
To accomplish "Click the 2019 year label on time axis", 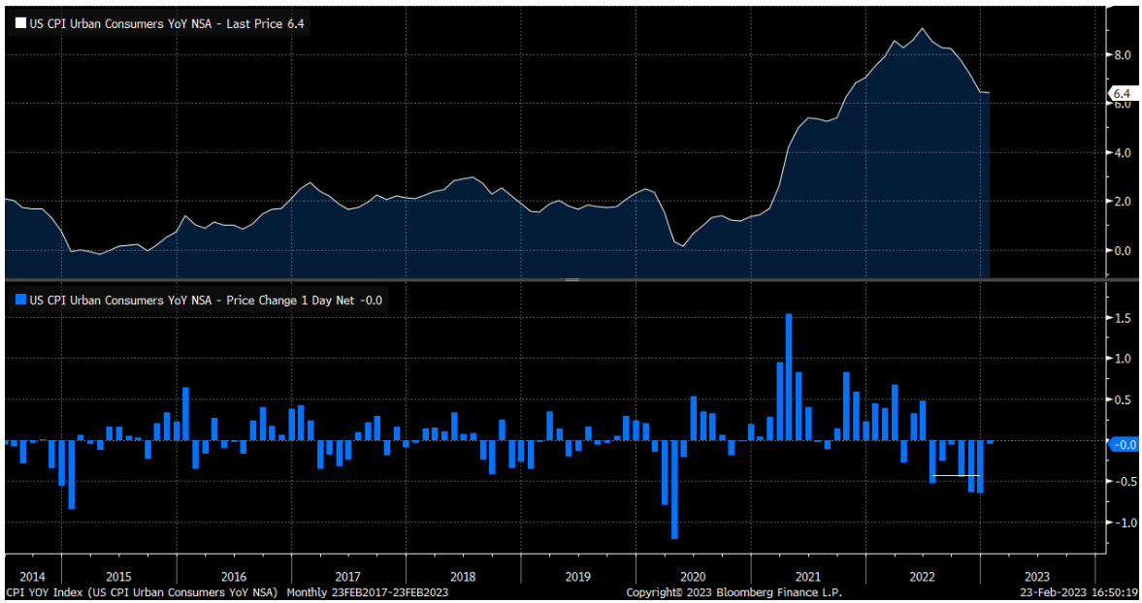I will [x=578, y=577].
